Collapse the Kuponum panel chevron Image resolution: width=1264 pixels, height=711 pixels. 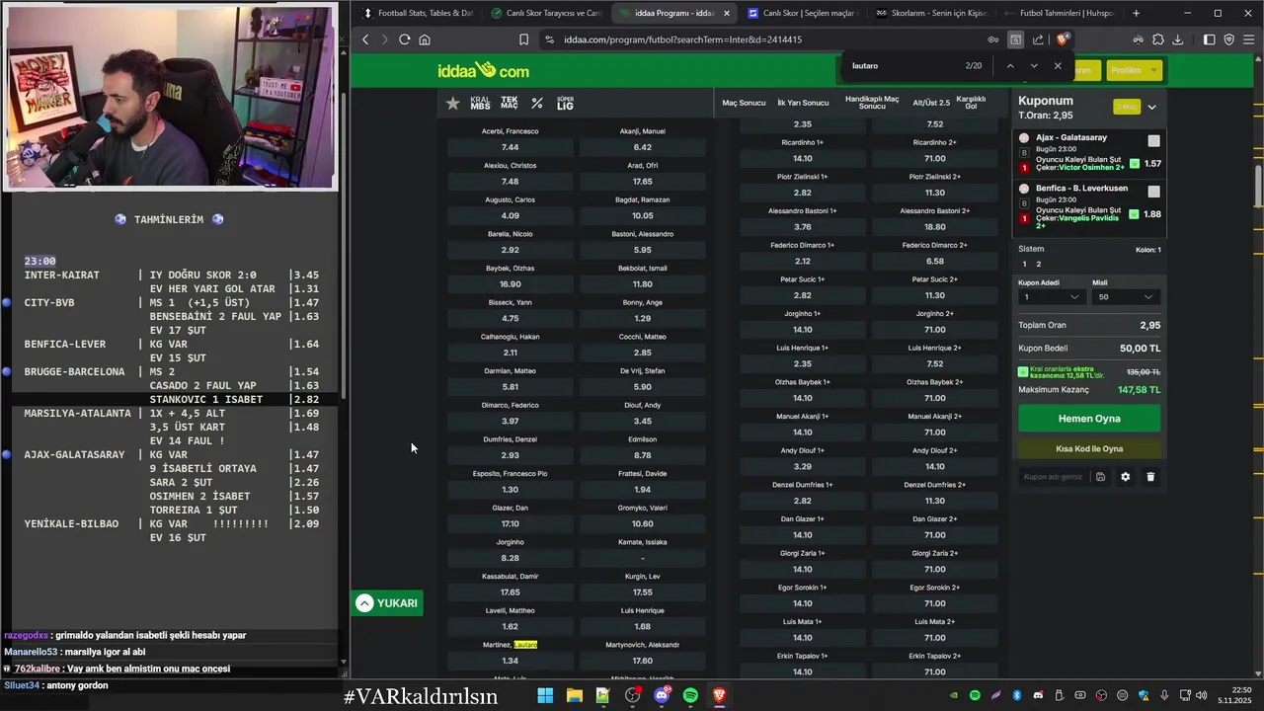coord(1151,107)
